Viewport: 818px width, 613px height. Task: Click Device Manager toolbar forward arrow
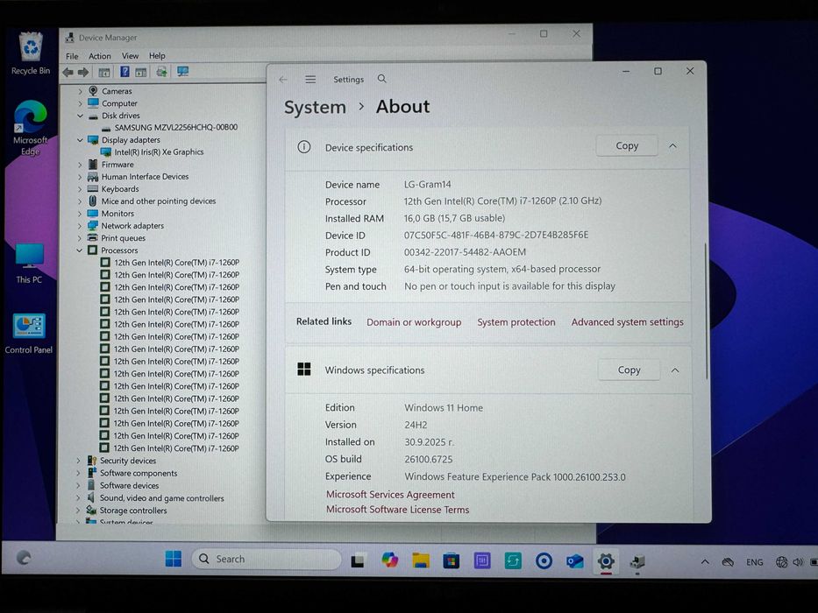83,73
